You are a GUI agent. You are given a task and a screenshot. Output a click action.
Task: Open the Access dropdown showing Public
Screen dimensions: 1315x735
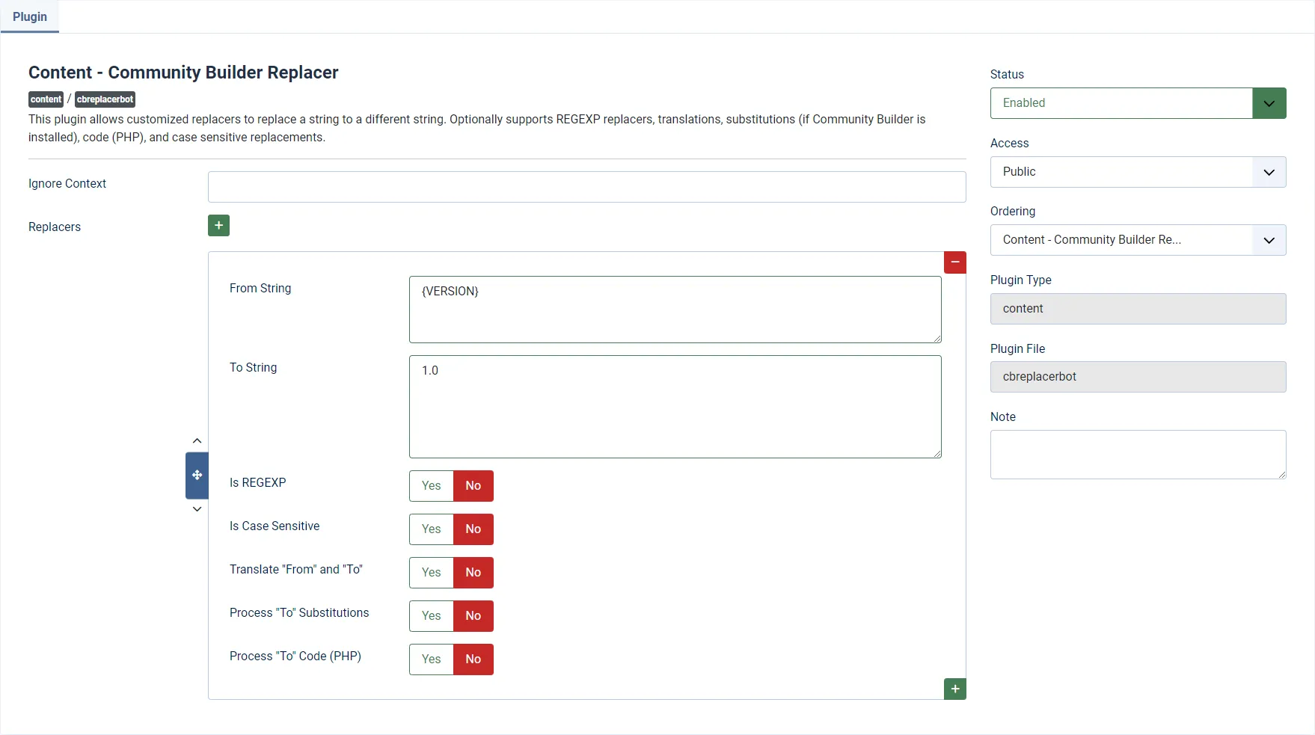point(1138,172)
